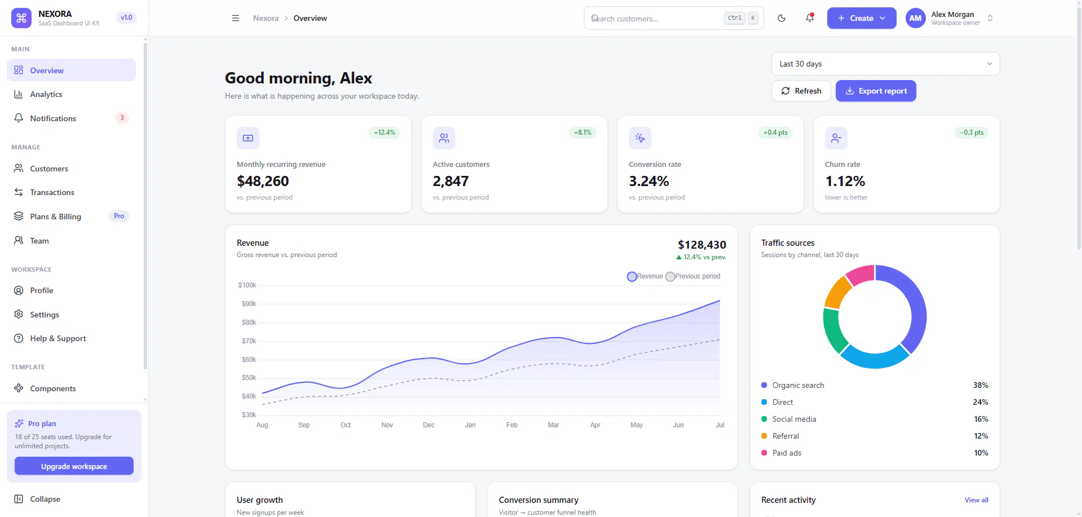Image resolution: width=1082 pixels, height=517 pixels.
Task: Click the Refresh button
Action: 801,91
